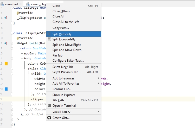The height and width of the screenshot is (128, 195).
Task: Choose Copy Path... menu entry
Action: 74,28
